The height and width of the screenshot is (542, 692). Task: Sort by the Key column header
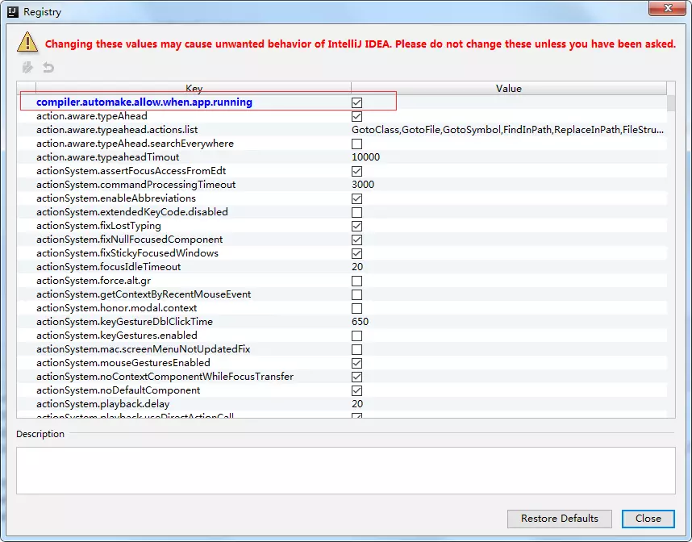click(x=194, y=88)
